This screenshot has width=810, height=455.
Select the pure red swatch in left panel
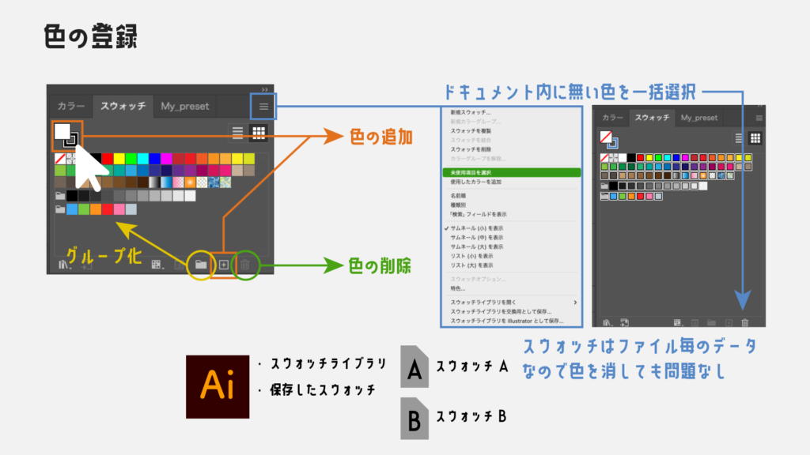(x=108, y=159)
